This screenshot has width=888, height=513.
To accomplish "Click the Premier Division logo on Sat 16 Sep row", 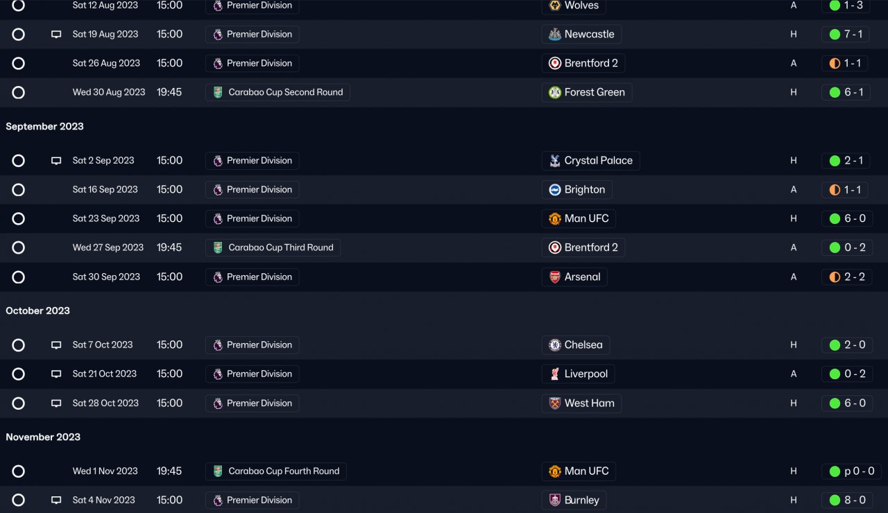I will point(218,189).
